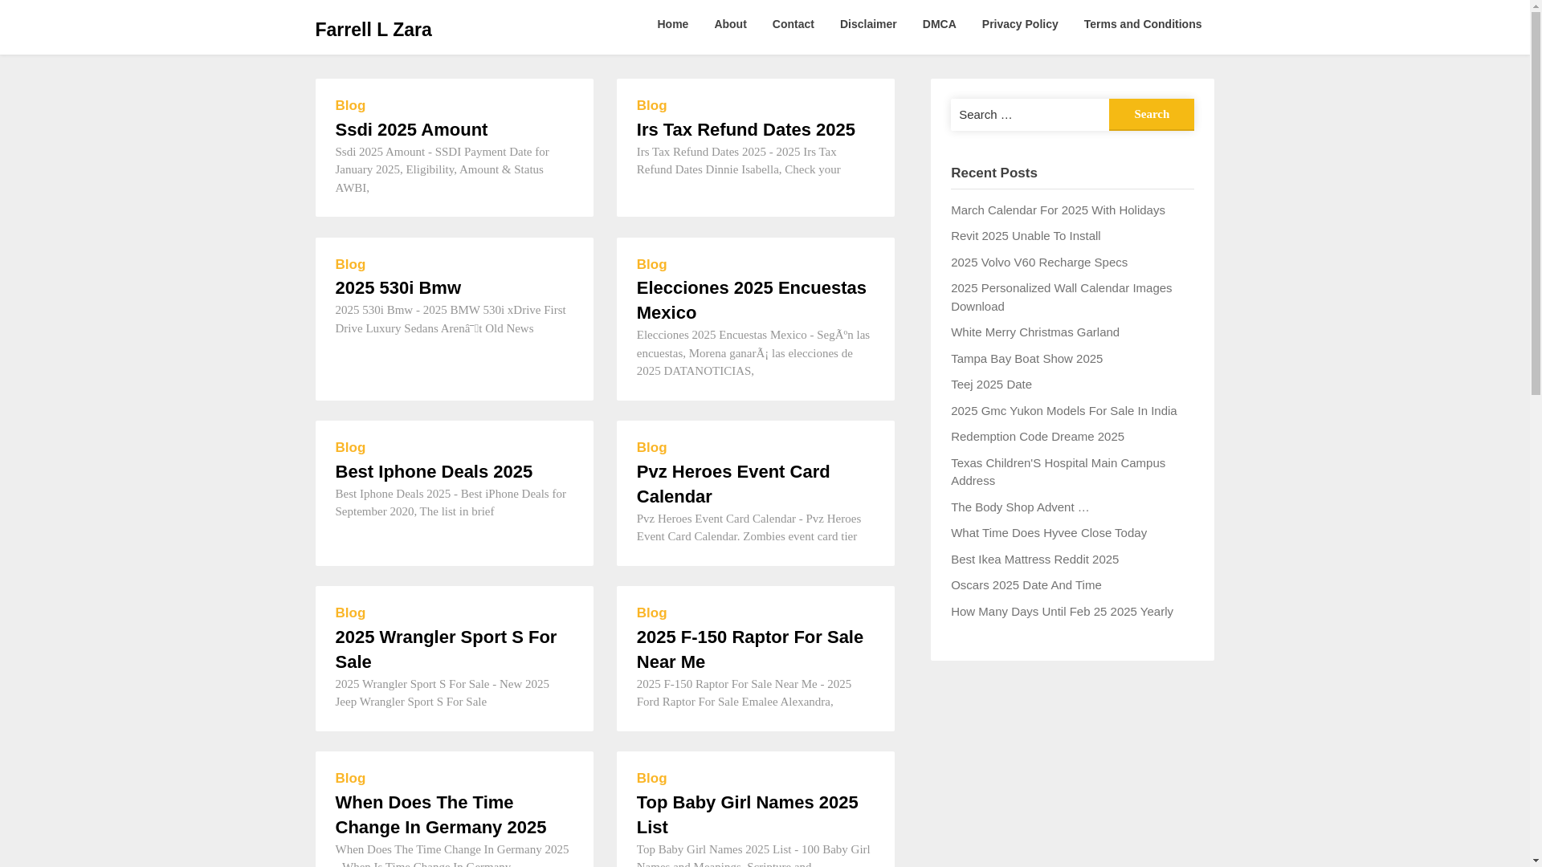Viewport: 1542px width, 867px height.
Task: Open 2025 Volvo V60 Recharge Specs
Action: pyautogui.click(x=1038, y=263)
